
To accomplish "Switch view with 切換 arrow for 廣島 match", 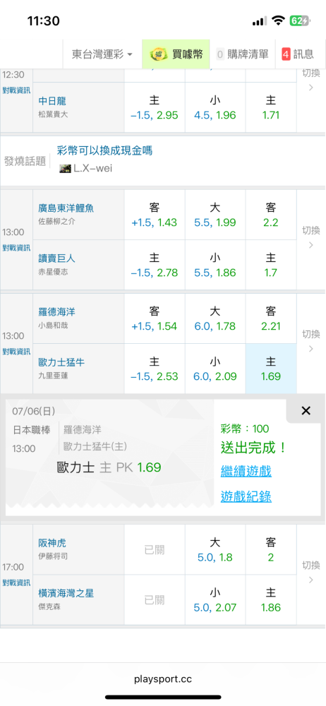I will coord(310,238).
